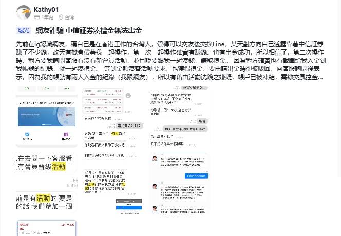Select the 台灣 location label
This screenshot has width=341, height=236.
(69, 17)
